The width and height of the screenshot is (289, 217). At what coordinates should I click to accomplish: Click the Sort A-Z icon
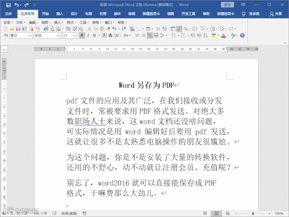[x=206, y=35]
